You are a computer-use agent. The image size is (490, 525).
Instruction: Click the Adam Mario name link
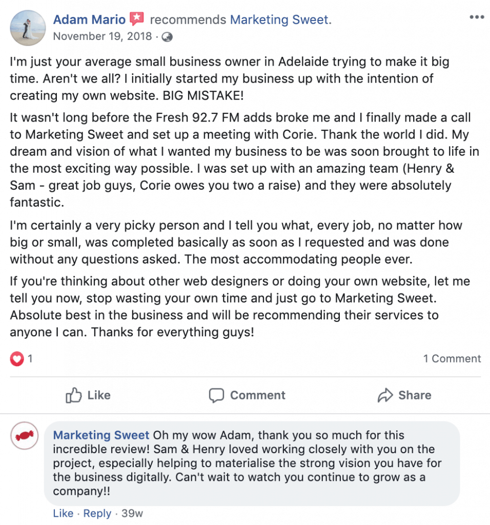[89, 20]
